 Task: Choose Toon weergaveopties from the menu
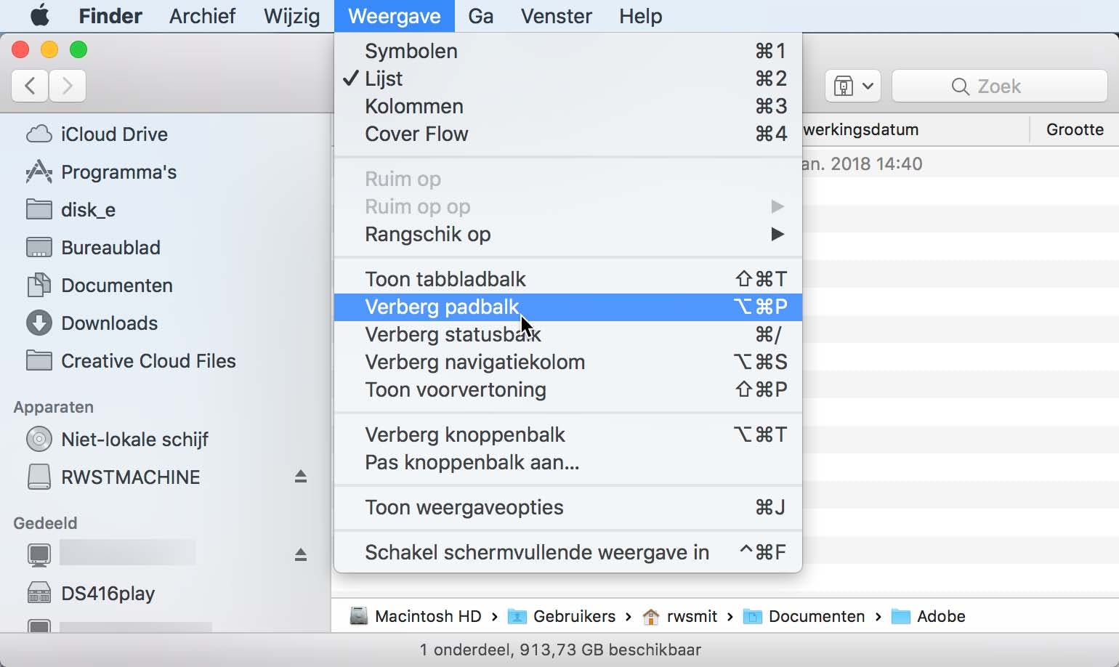pyautogui.click(x=464, y=508)
